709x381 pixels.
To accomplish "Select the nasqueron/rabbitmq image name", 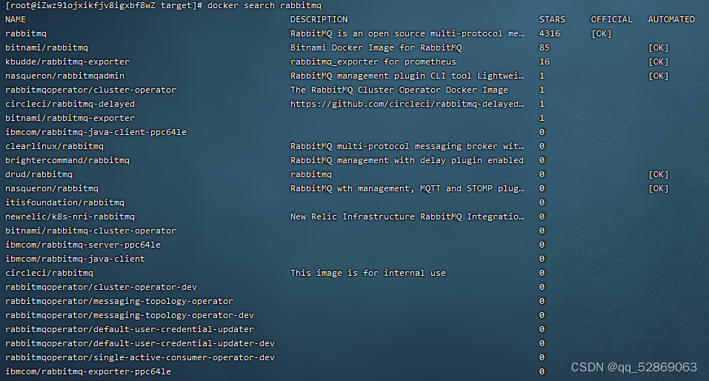I will (x=52, y=188).
